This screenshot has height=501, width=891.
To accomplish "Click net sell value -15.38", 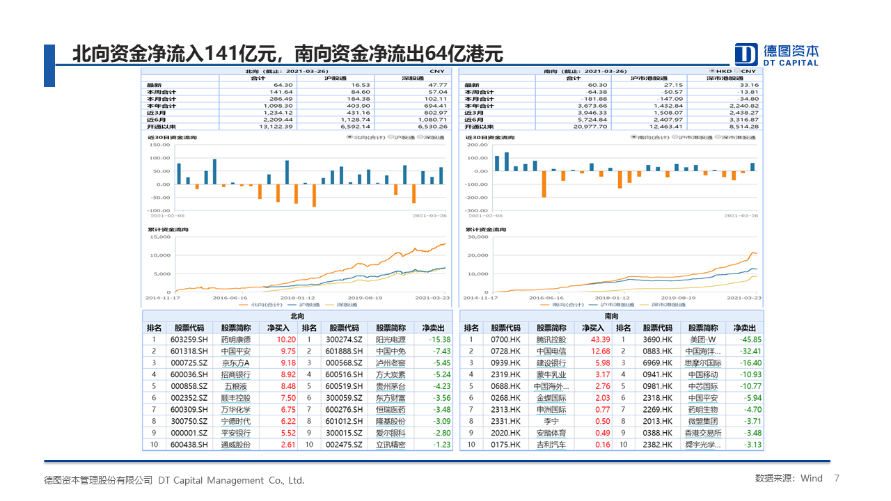I will (x=440, y=340).
